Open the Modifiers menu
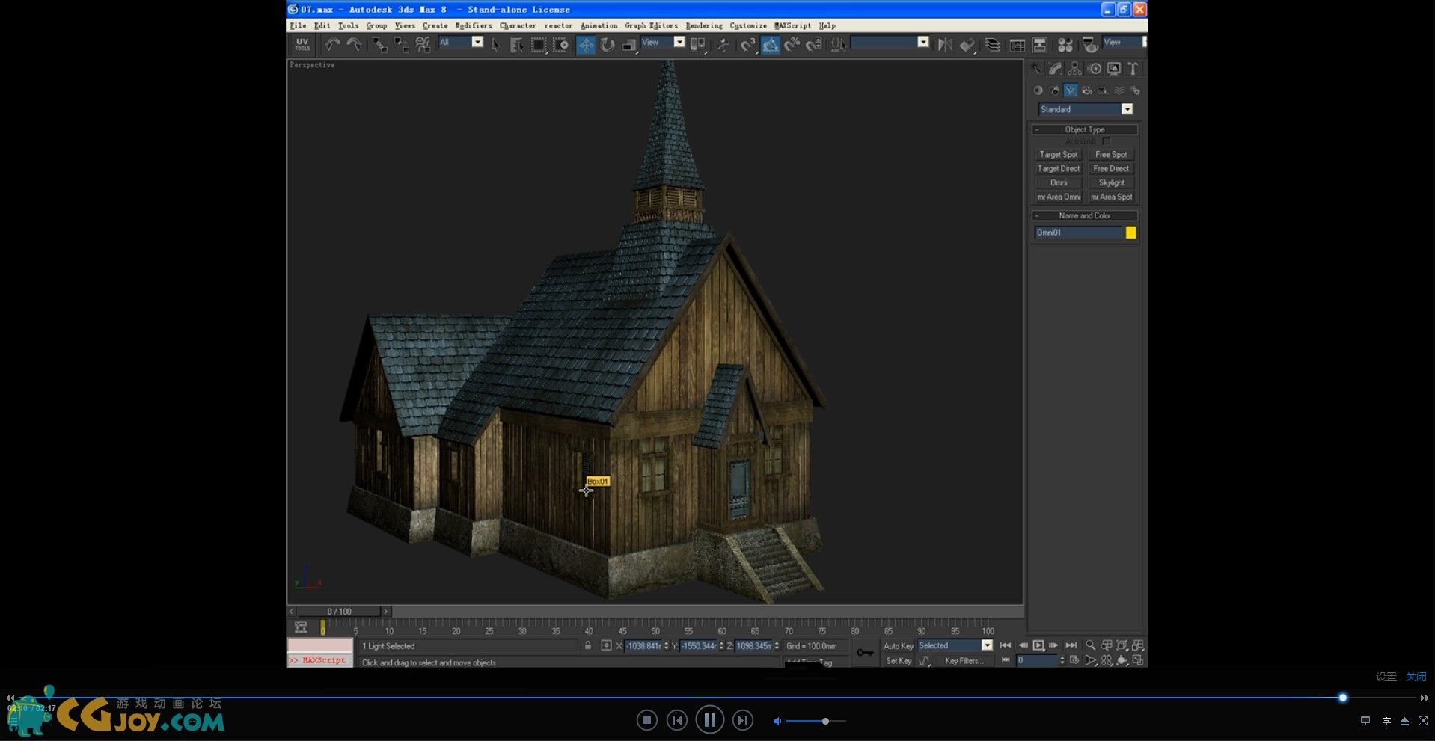 [x=474, y=25]
